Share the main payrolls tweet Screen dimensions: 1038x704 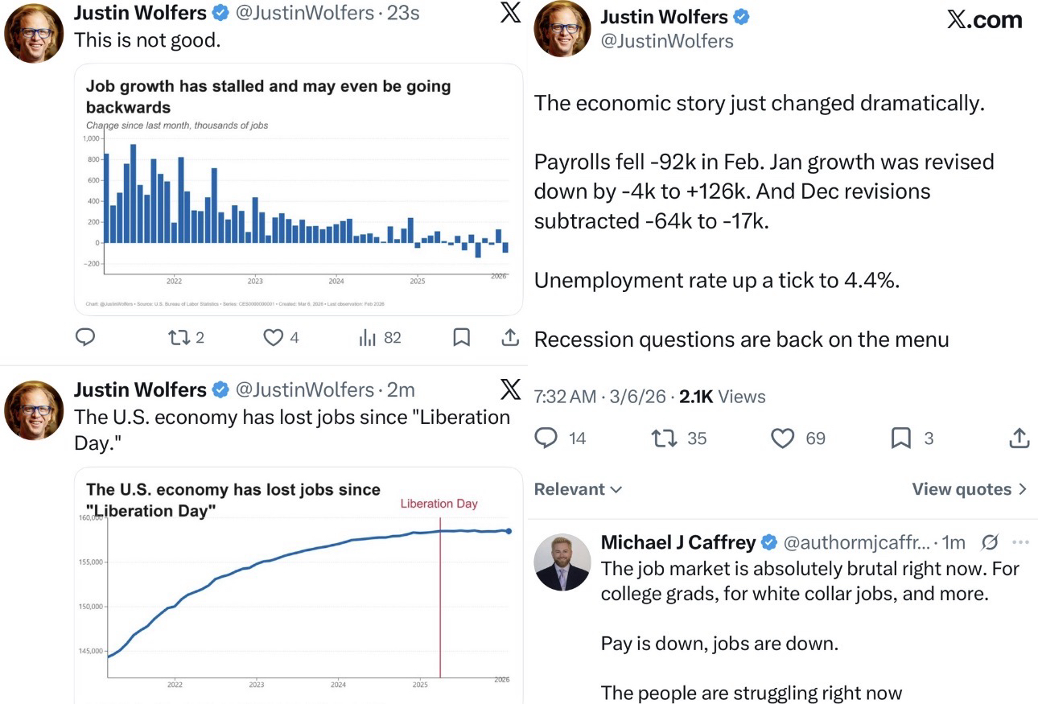(1019, 438)
